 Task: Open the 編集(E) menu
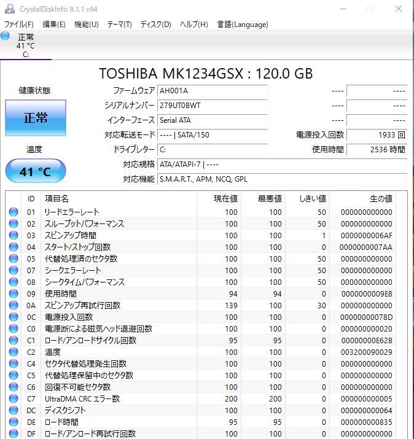point(54,25)
